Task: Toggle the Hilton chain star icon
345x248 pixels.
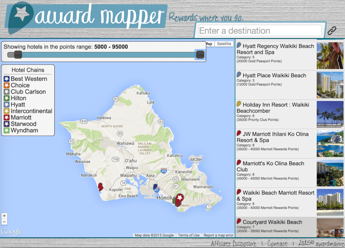Action: (7, 98)
